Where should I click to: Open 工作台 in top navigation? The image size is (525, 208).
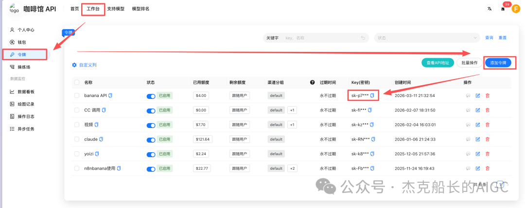point(93,9)
